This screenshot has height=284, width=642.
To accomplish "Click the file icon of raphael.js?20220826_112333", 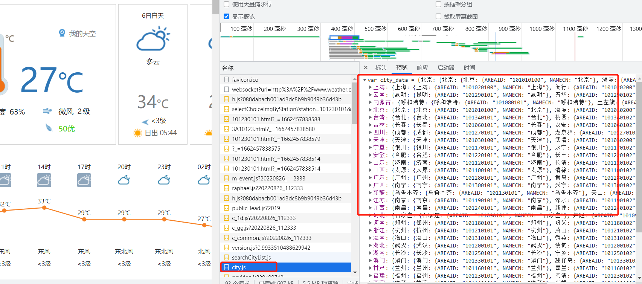I will [226, 188].
